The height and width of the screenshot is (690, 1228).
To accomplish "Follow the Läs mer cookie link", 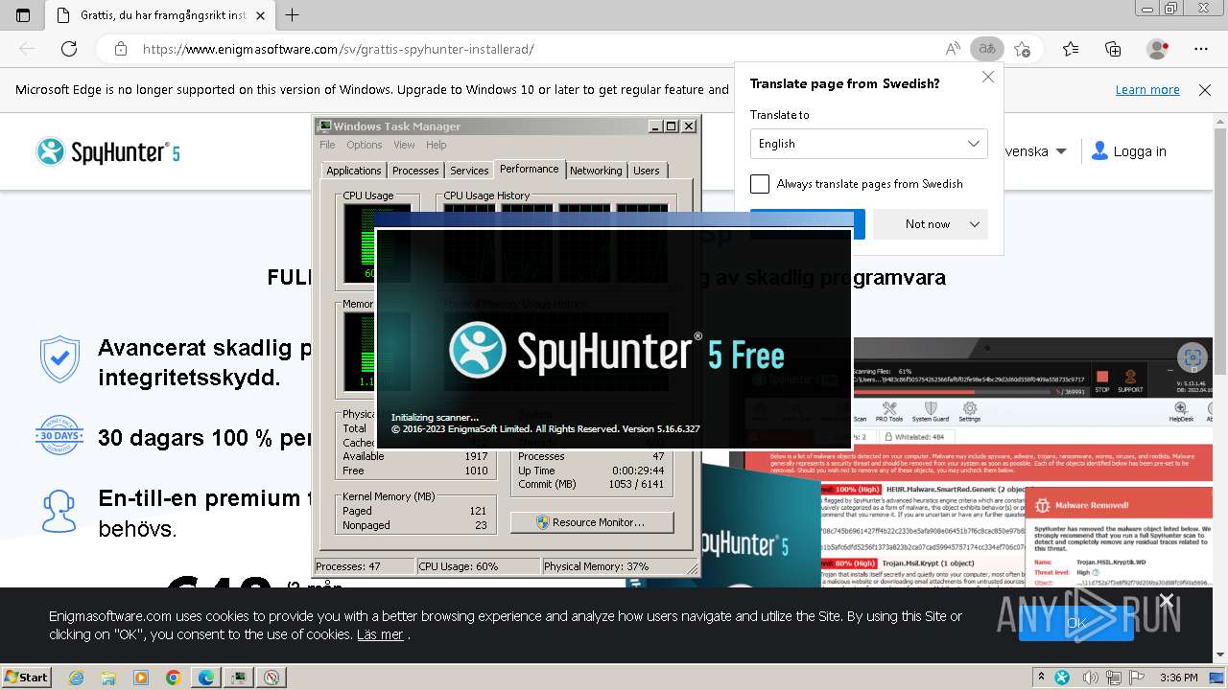I will click(380, 634).
